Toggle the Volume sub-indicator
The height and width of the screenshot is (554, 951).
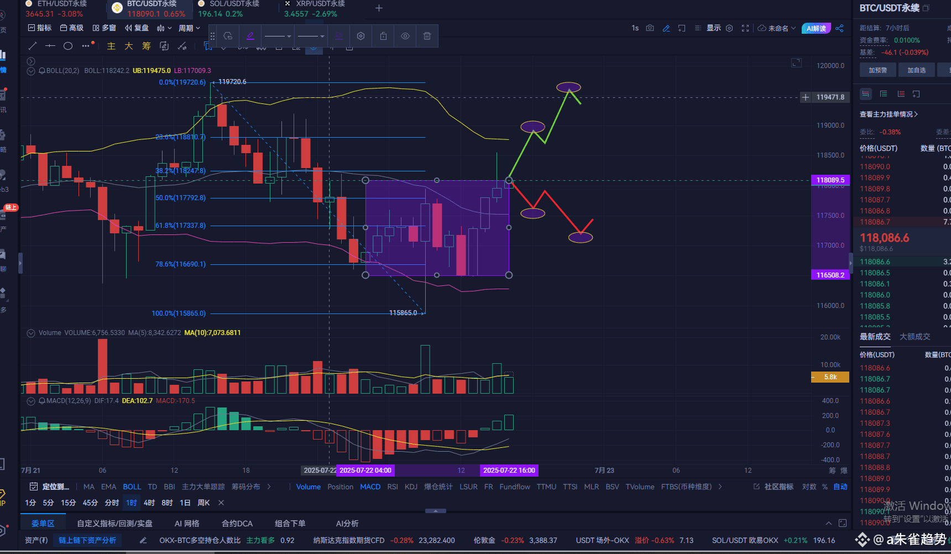click(x=309, y=487)
